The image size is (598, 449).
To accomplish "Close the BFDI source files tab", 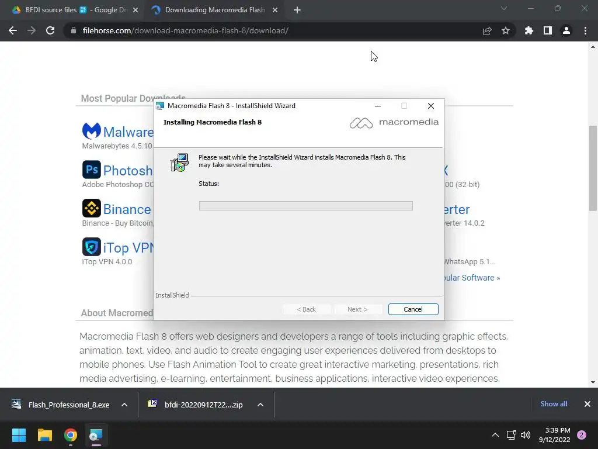I will click(135, 10).
